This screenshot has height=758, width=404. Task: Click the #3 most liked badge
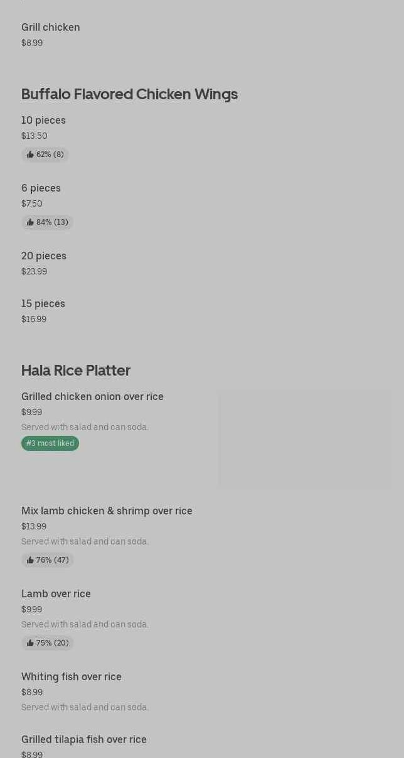(50, 443)
